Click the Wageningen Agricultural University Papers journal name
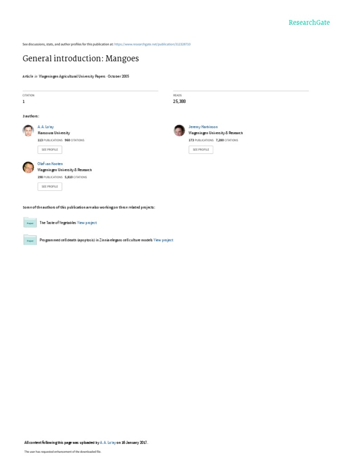 72,76
